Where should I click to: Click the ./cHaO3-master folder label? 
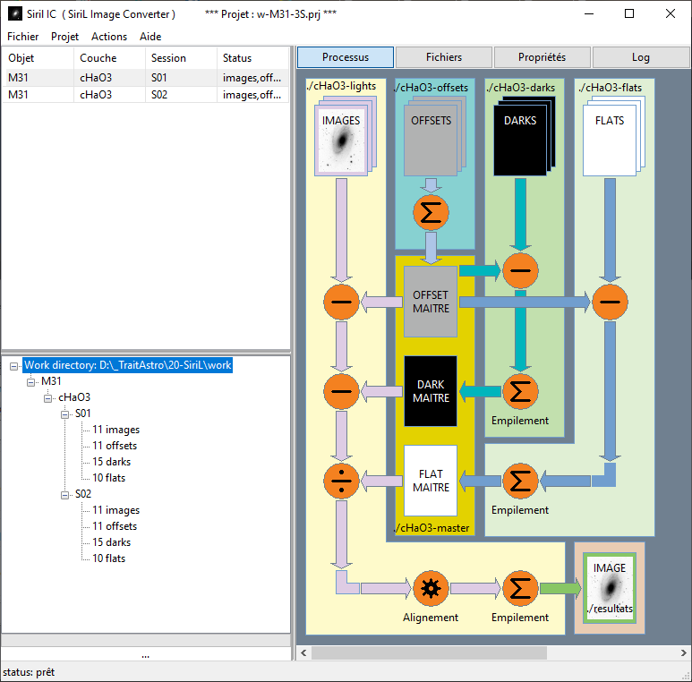click(x=431, y=528)
